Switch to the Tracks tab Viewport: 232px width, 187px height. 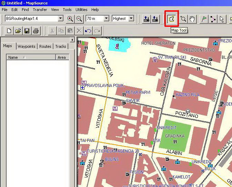coord(61,46)
